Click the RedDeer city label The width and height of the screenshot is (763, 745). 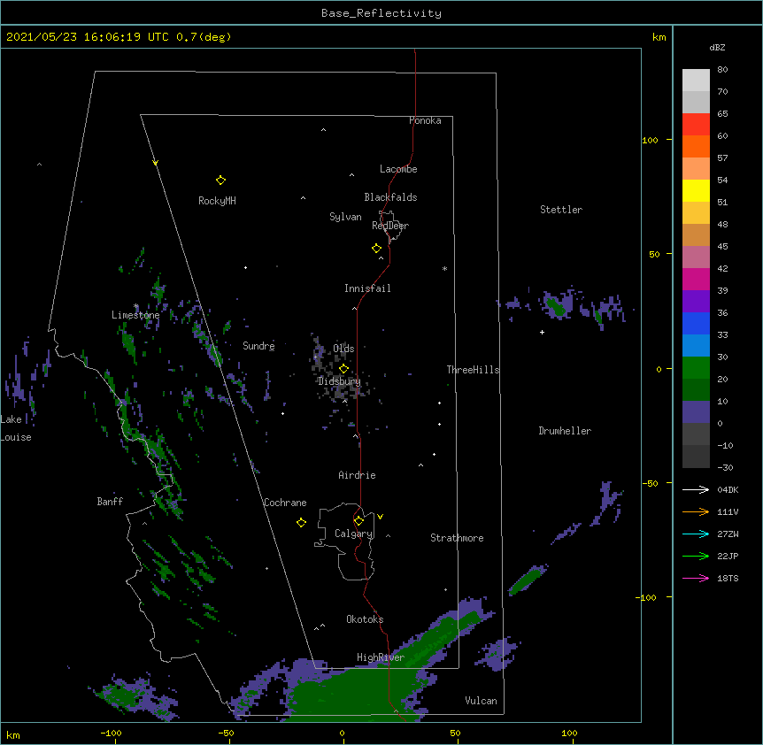coord(390,226)
